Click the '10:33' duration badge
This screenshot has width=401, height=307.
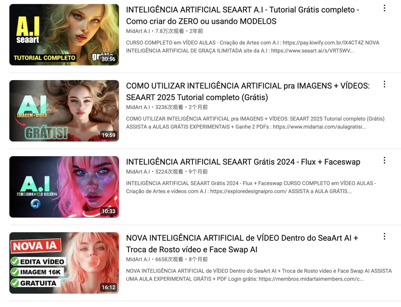(108, 211)
